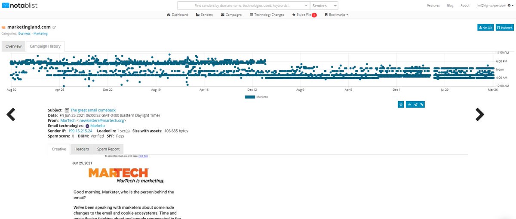Click the '11:59 PM' chart axis label
This screenshot has height=219, width=516.
click(x=503, y=52)
